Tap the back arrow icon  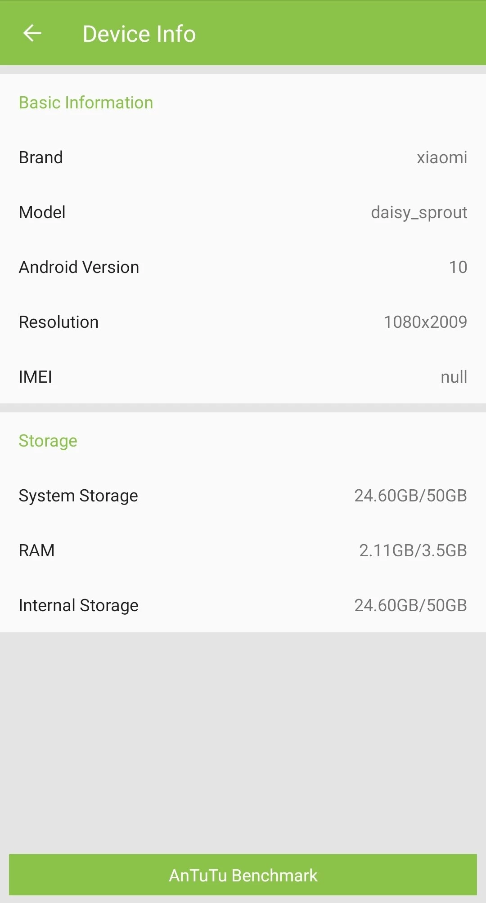(x=32, y=33)
